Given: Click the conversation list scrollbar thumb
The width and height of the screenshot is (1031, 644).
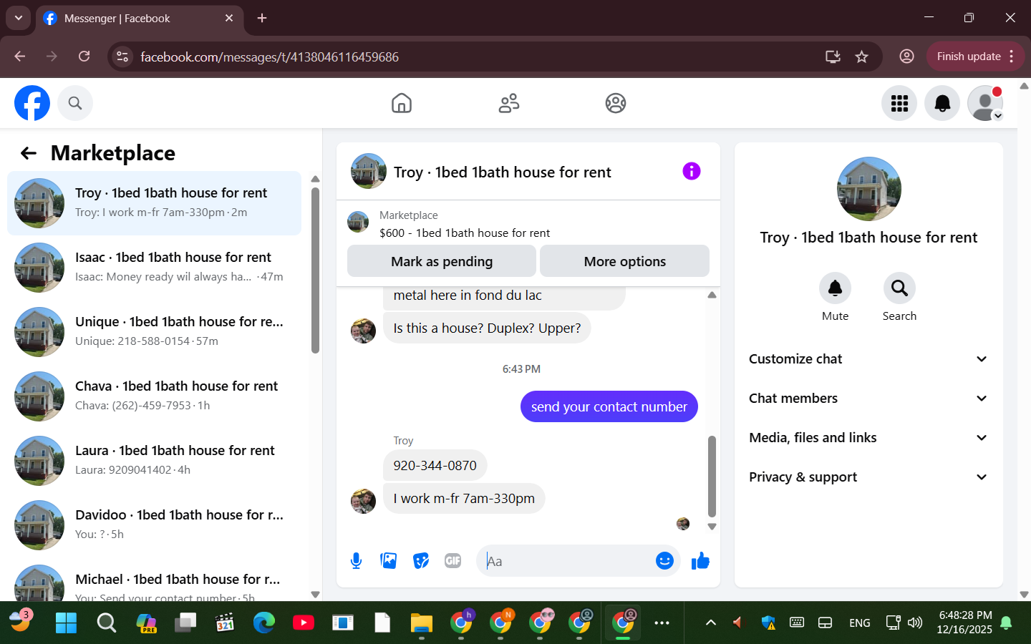Looking at the screenshot, I should [x=315, y=270].
